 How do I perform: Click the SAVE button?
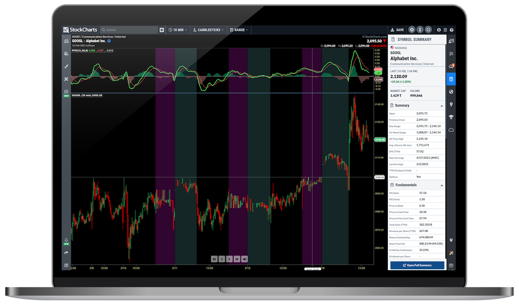[x=396, y=30]
